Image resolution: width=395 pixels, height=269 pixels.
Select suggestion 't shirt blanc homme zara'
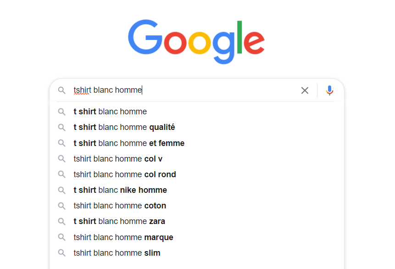196,221
